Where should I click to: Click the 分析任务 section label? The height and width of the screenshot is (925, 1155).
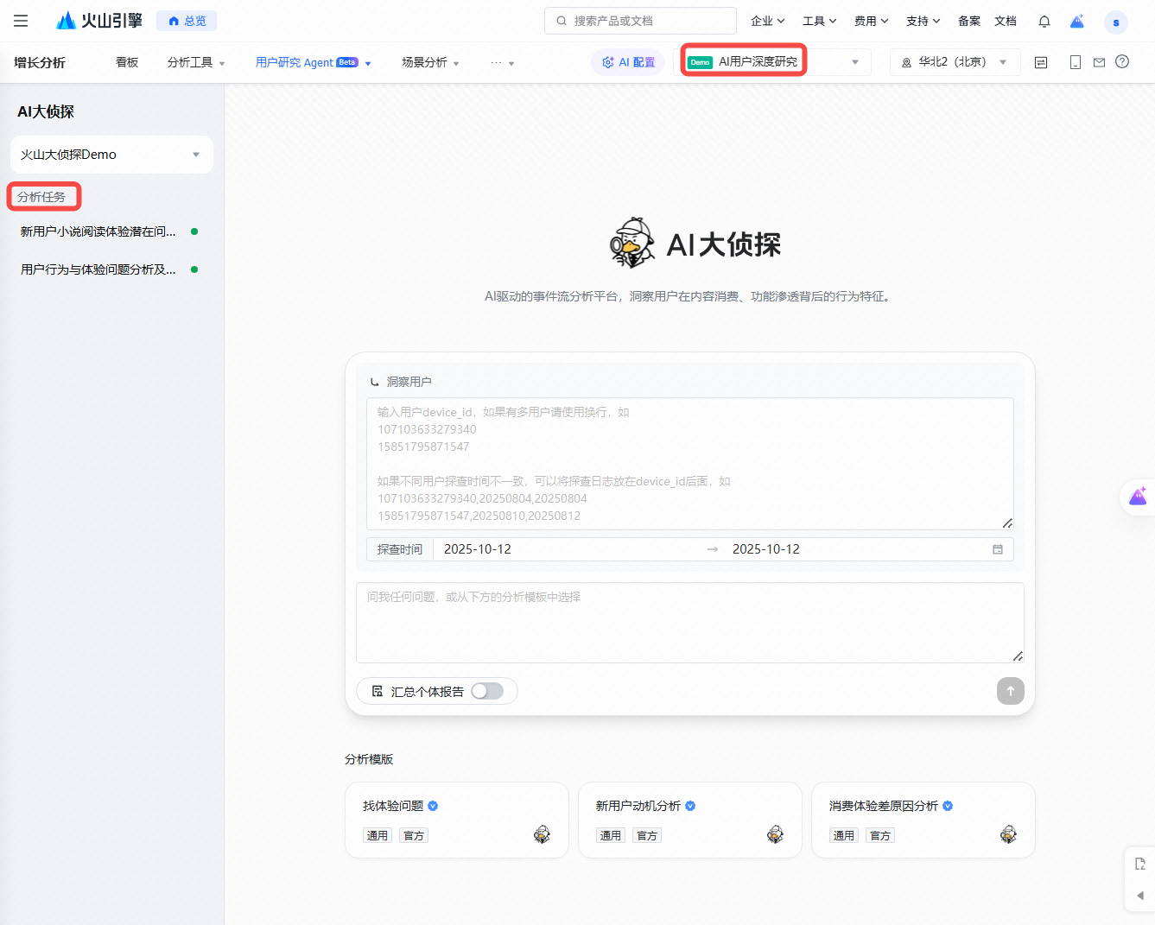pos(41,197)
